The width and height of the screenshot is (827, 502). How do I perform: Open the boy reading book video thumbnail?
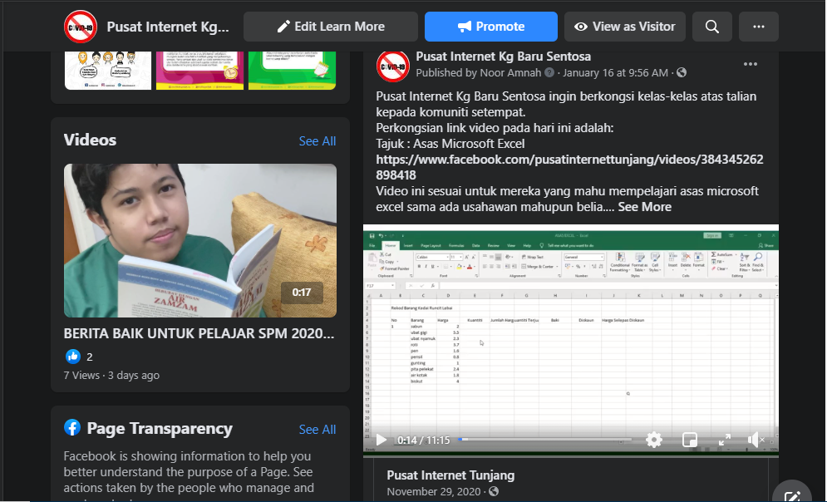199,240
